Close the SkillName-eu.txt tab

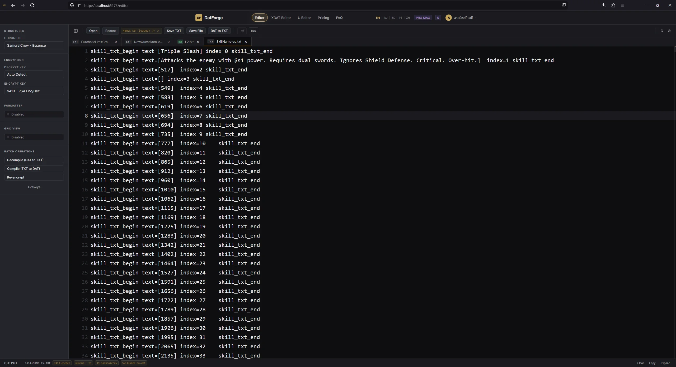(246, 42)
